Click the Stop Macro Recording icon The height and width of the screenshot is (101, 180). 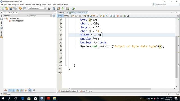tap(121, 16)
